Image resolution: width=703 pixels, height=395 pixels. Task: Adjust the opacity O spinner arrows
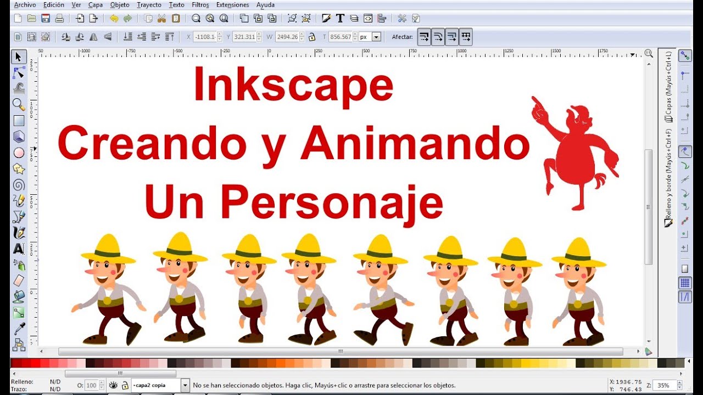102,386
